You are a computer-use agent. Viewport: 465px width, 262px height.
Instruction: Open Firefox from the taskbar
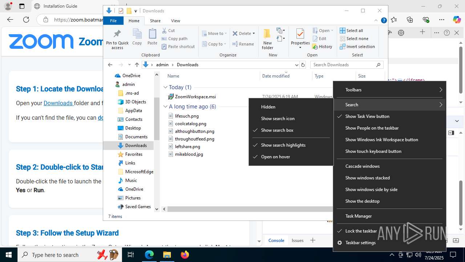(185, 255)
